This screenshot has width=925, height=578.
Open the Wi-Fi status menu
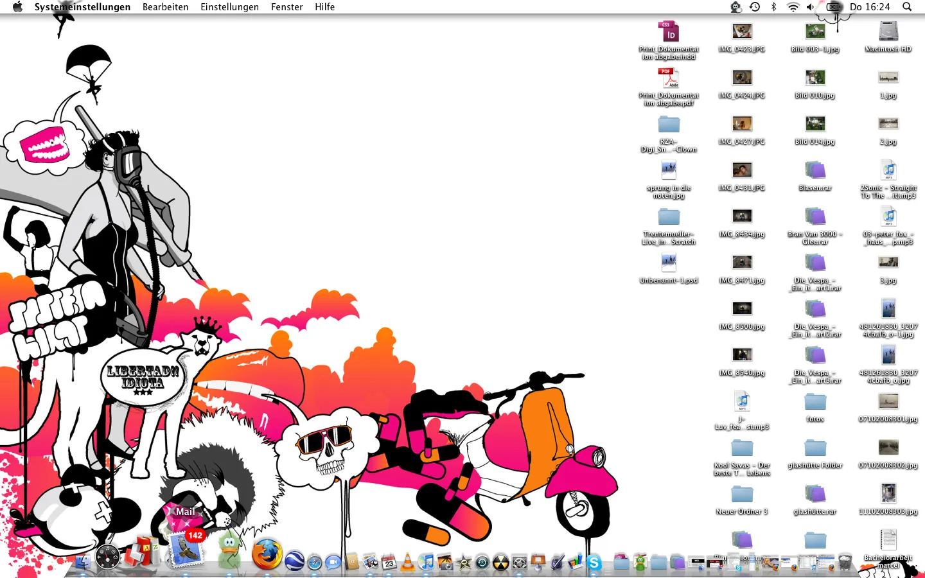pos(793,7)
